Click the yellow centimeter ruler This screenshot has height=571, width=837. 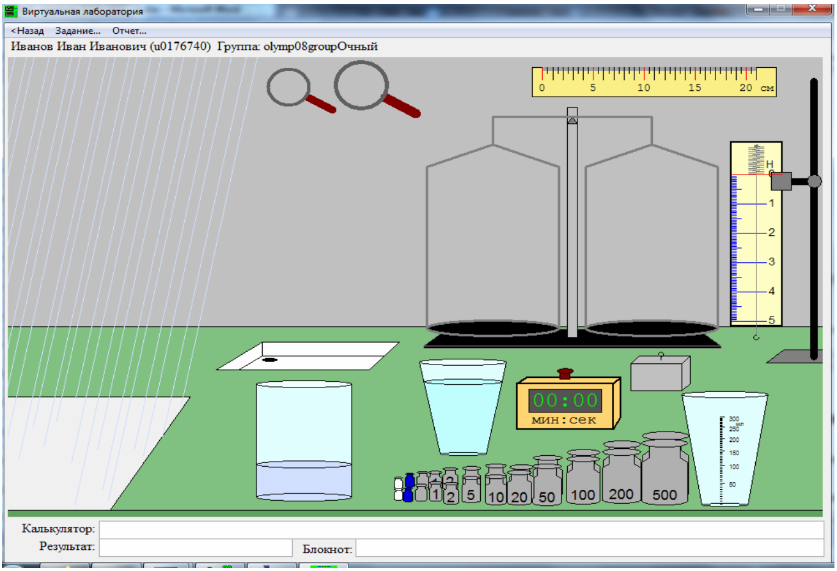point(654,82)
